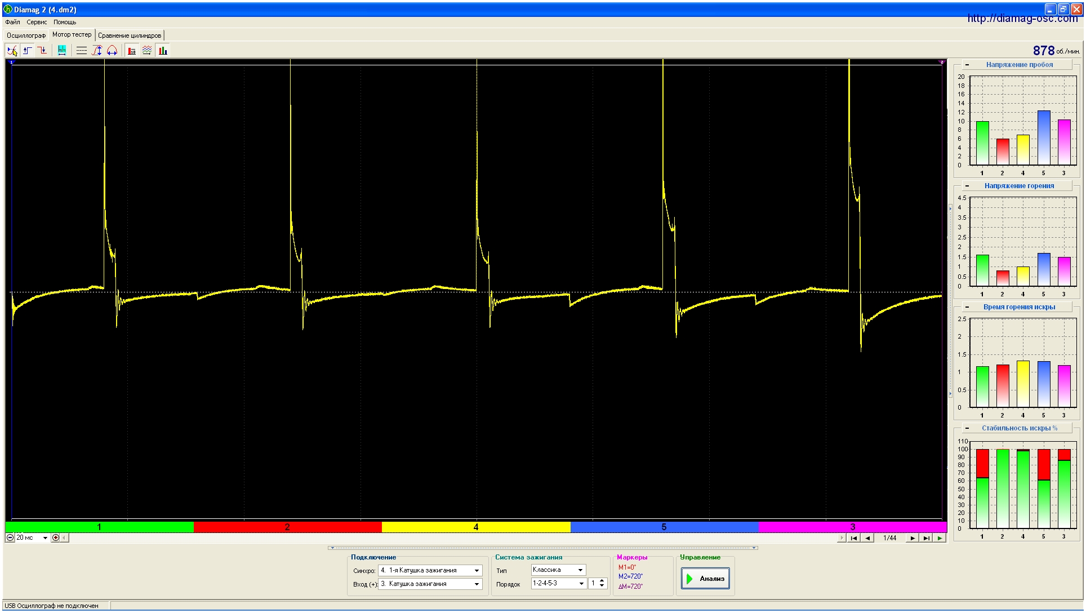
Task: Increase the firing order offset stepper
Action: 602,581
